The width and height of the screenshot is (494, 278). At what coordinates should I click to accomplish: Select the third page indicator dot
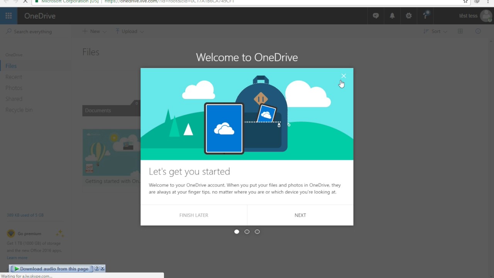(x=257, y=232)
